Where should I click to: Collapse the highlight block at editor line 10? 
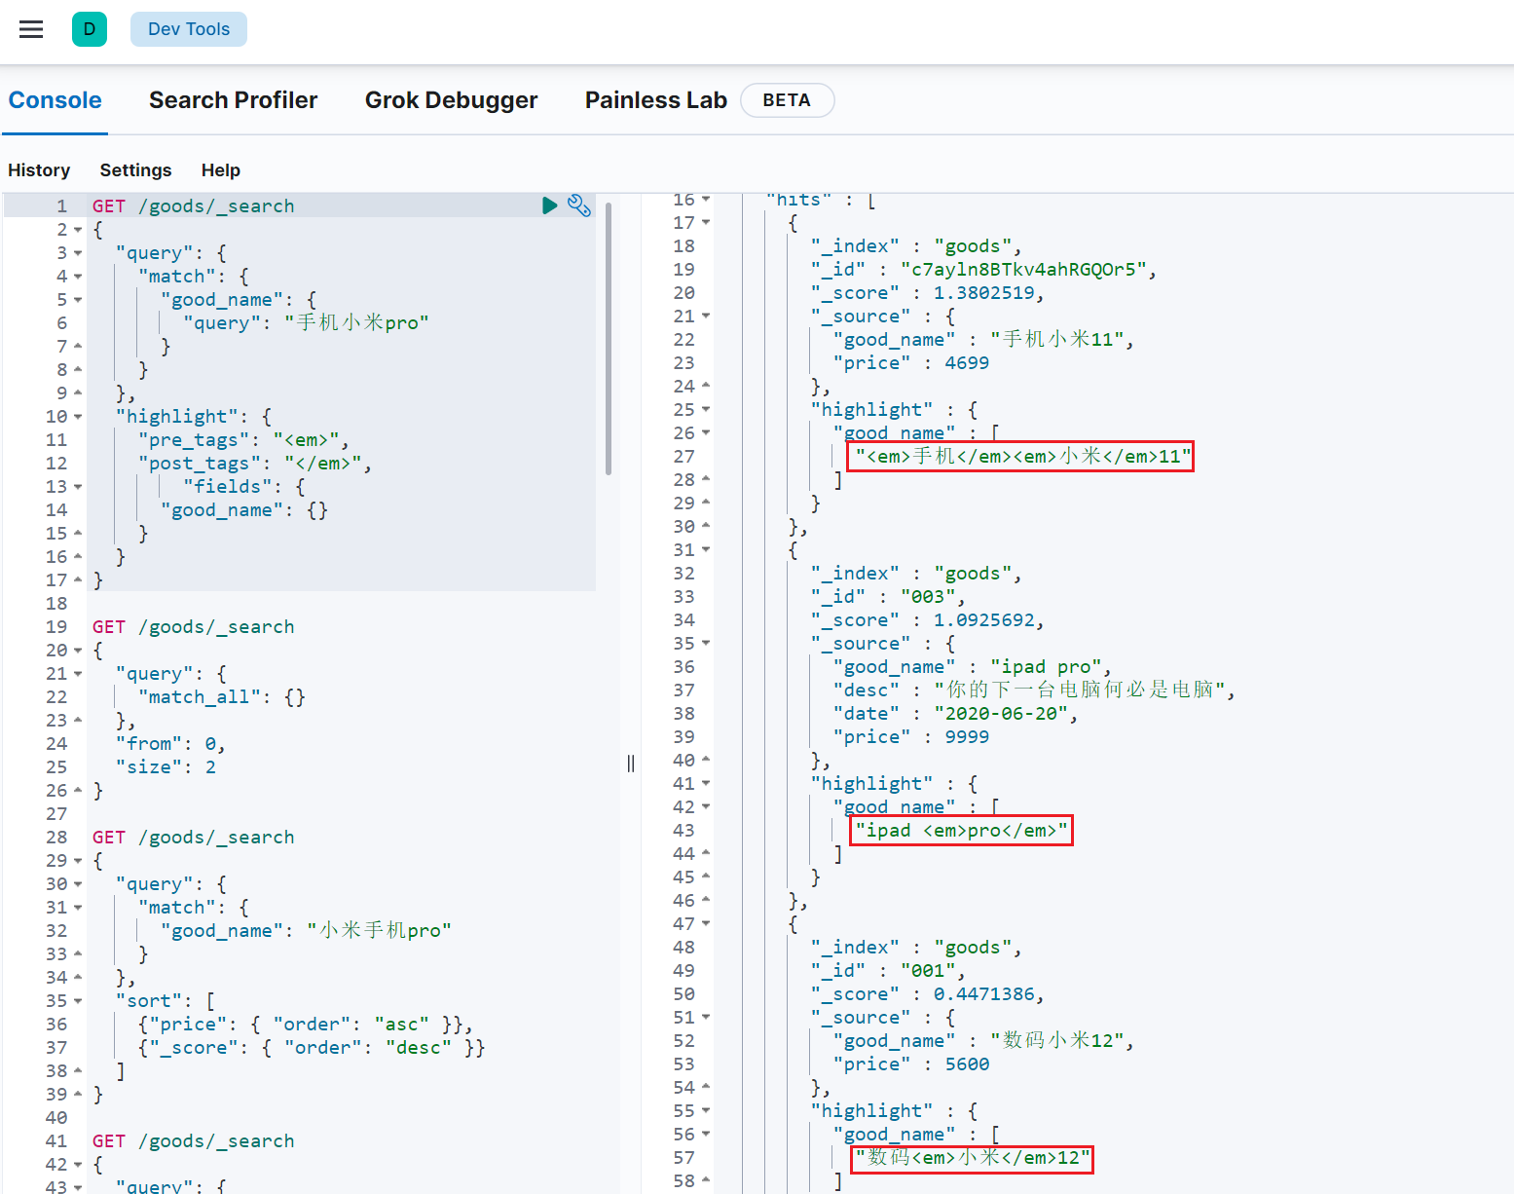[78, 417]
